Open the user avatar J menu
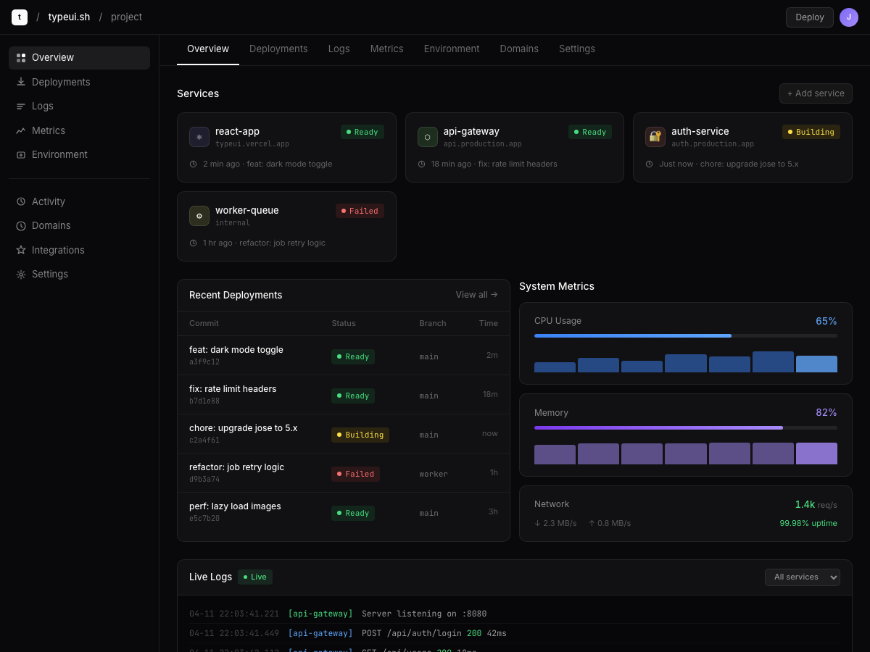 849,17
